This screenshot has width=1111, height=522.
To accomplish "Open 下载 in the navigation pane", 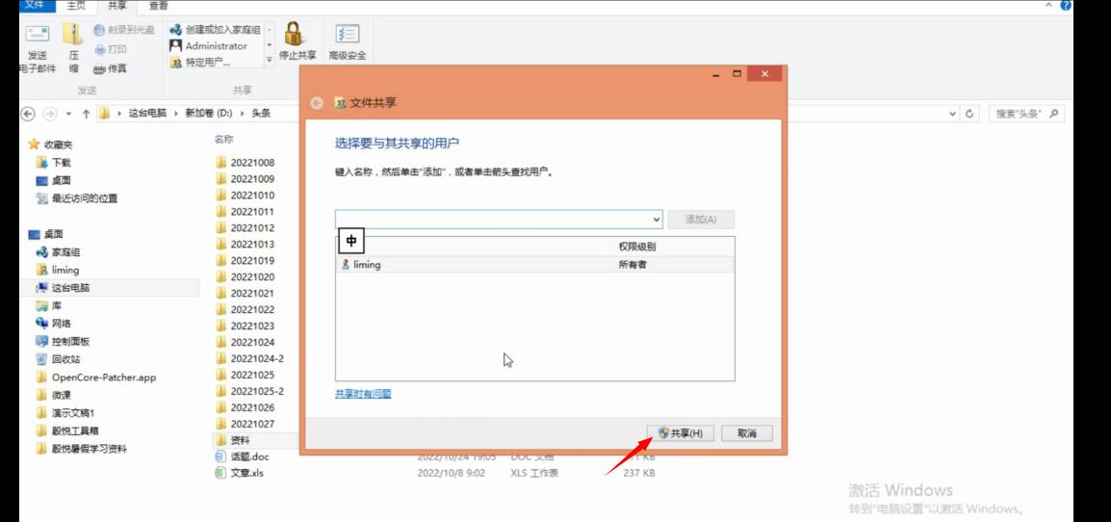I will pyautogui.click(x=54, y=163).
